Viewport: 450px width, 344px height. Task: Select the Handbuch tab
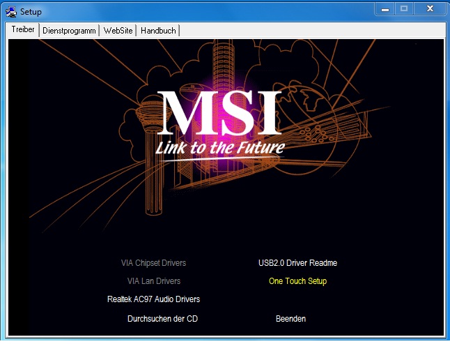click(x=158, y=31)
